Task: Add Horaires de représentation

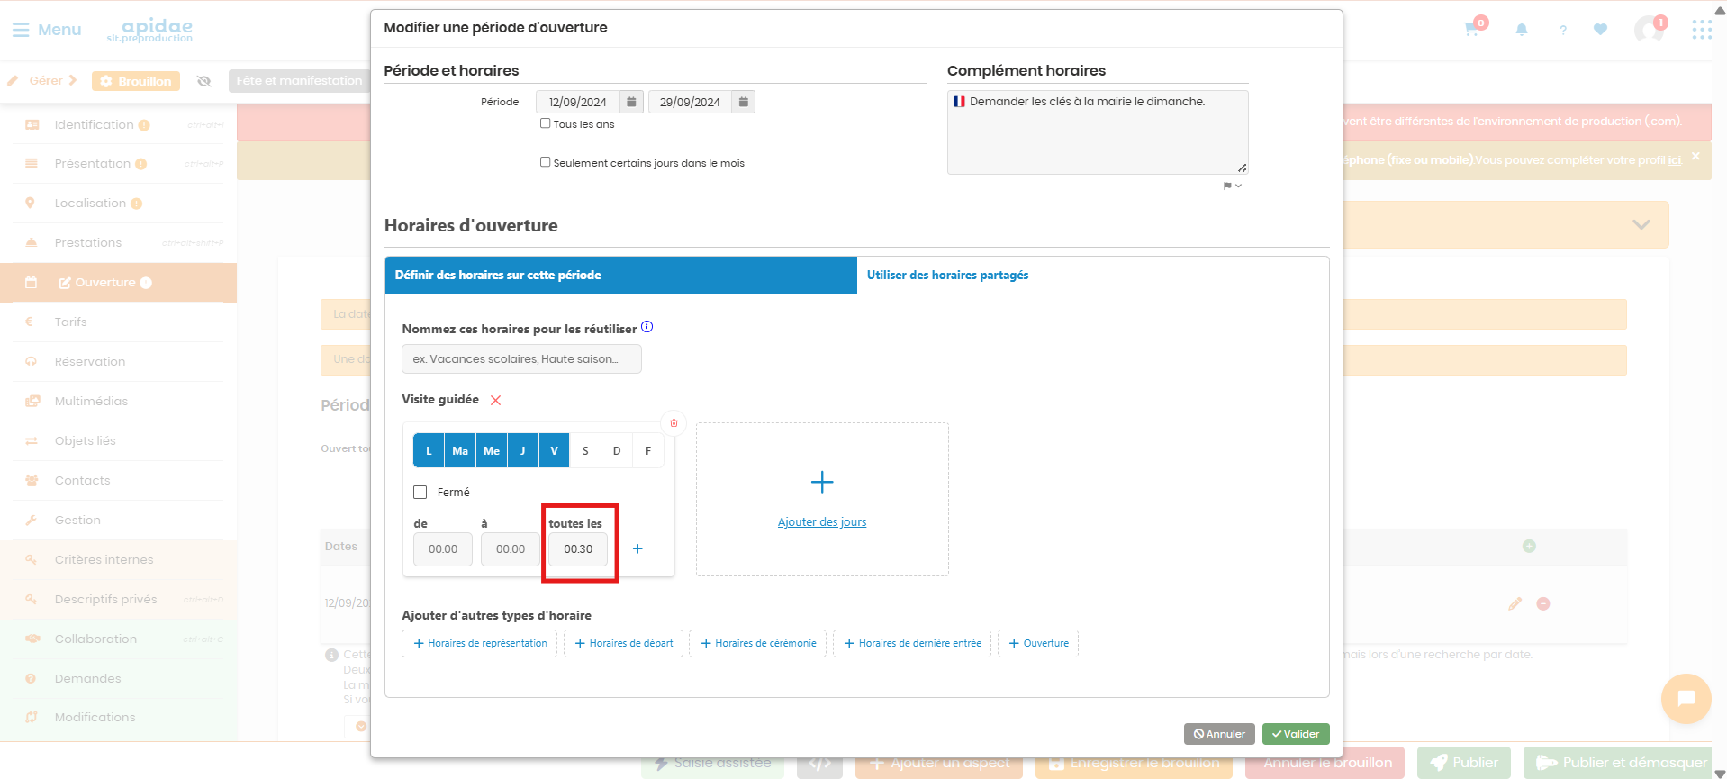Action: 480,643
